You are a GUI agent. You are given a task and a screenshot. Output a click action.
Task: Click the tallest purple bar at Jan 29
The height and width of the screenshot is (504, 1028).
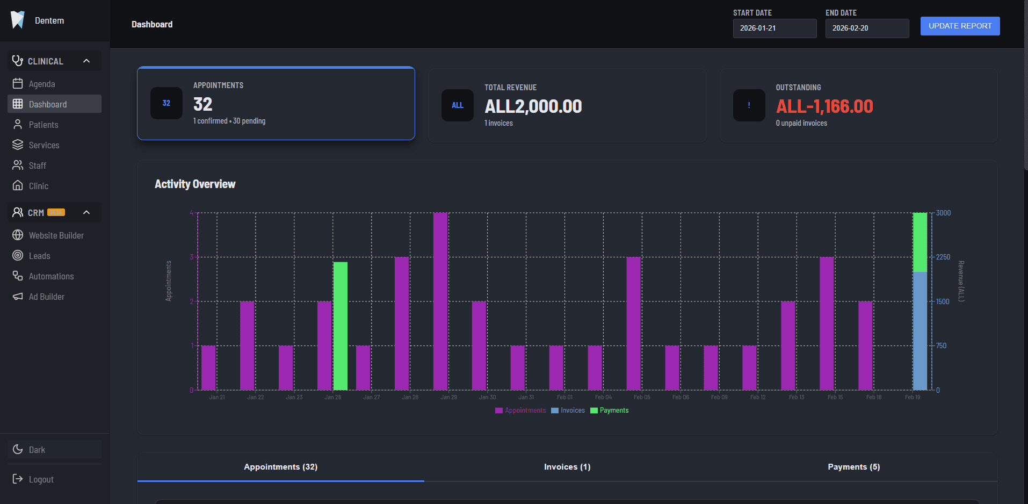(x=440, y=301)
